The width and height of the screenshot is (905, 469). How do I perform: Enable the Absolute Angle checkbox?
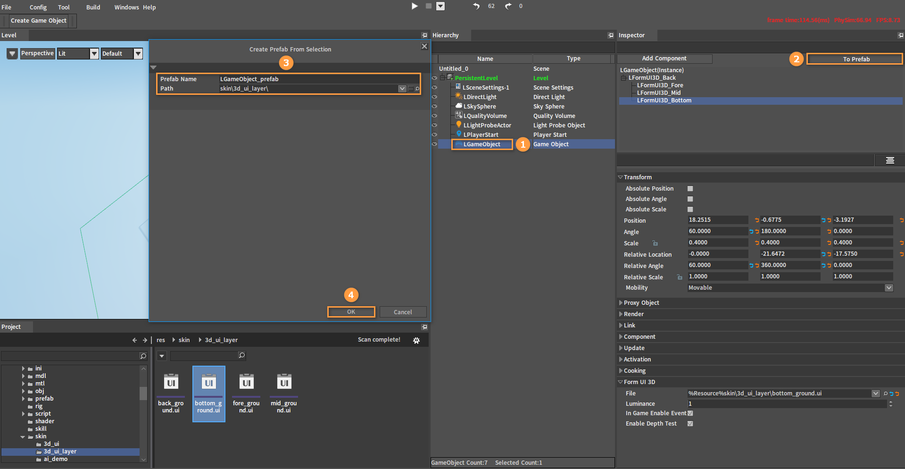pos(690,199)
